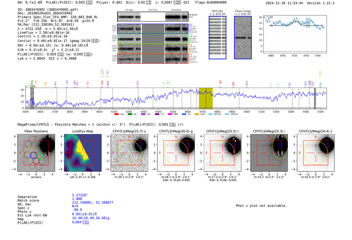Open the CFHTLS/Meg(25.7) u cutout
This screenshot has width=352, height=240.
129,153
